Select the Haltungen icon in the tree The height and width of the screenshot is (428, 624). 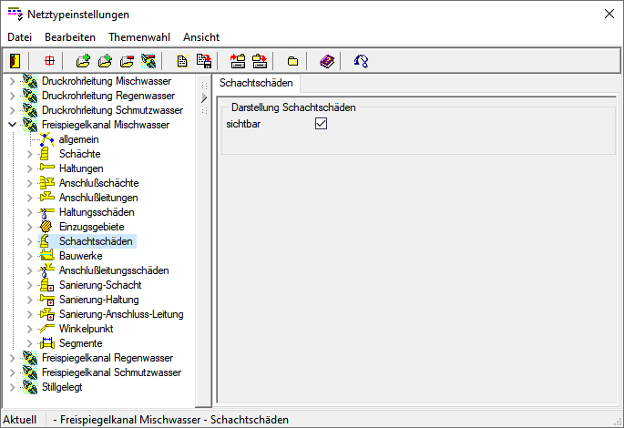(47, 168)
